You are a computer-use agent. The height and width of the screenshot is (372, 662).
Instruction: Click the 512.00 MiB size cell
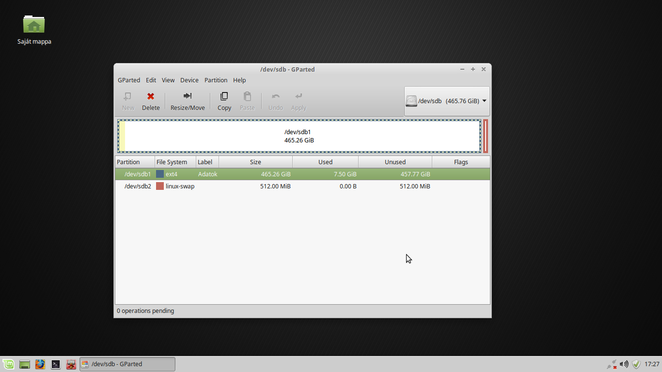coord(275,186)
